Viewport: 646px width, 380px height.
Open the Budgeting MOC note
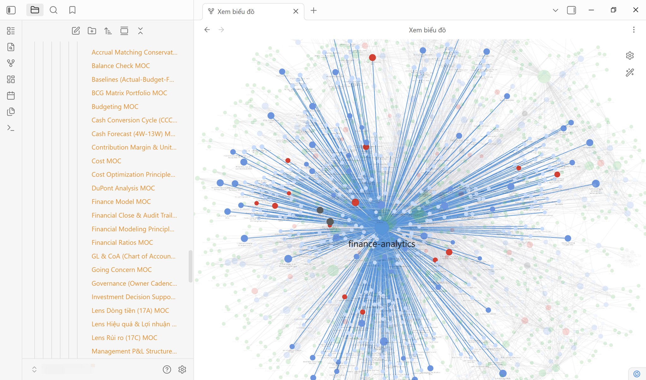[x=115, y=107]
